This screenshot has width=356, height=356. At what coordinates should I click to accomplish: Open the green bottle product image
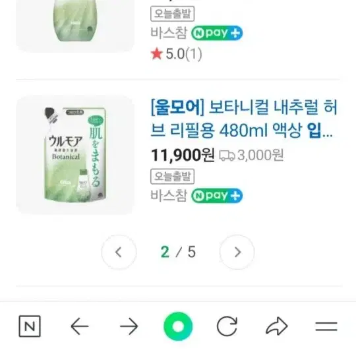pos(75,26)
